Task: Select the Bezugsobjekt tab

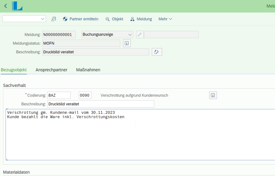Action: tap(14, 70)
